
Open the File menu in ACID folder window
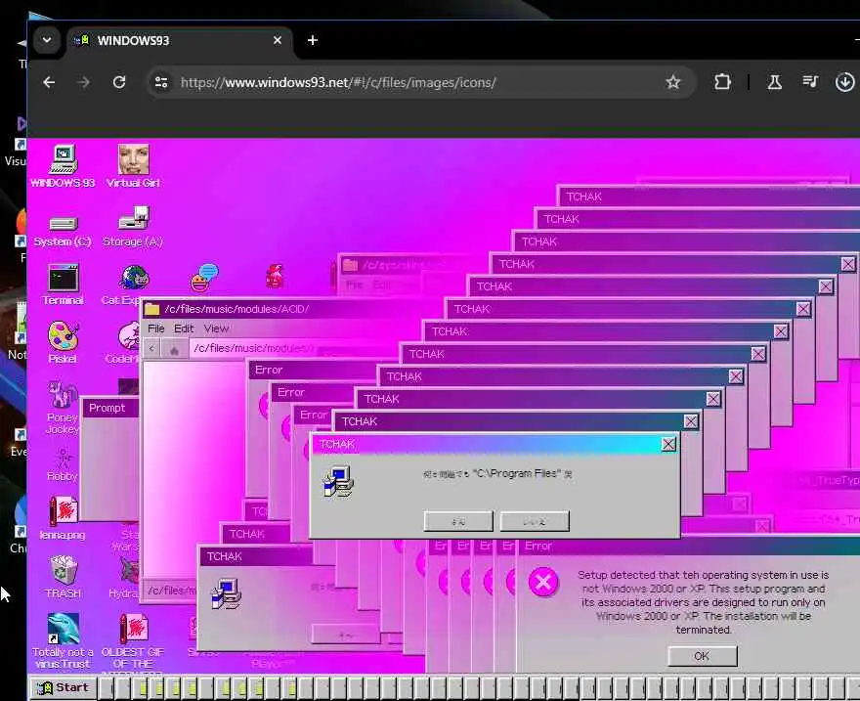(156, 328)
